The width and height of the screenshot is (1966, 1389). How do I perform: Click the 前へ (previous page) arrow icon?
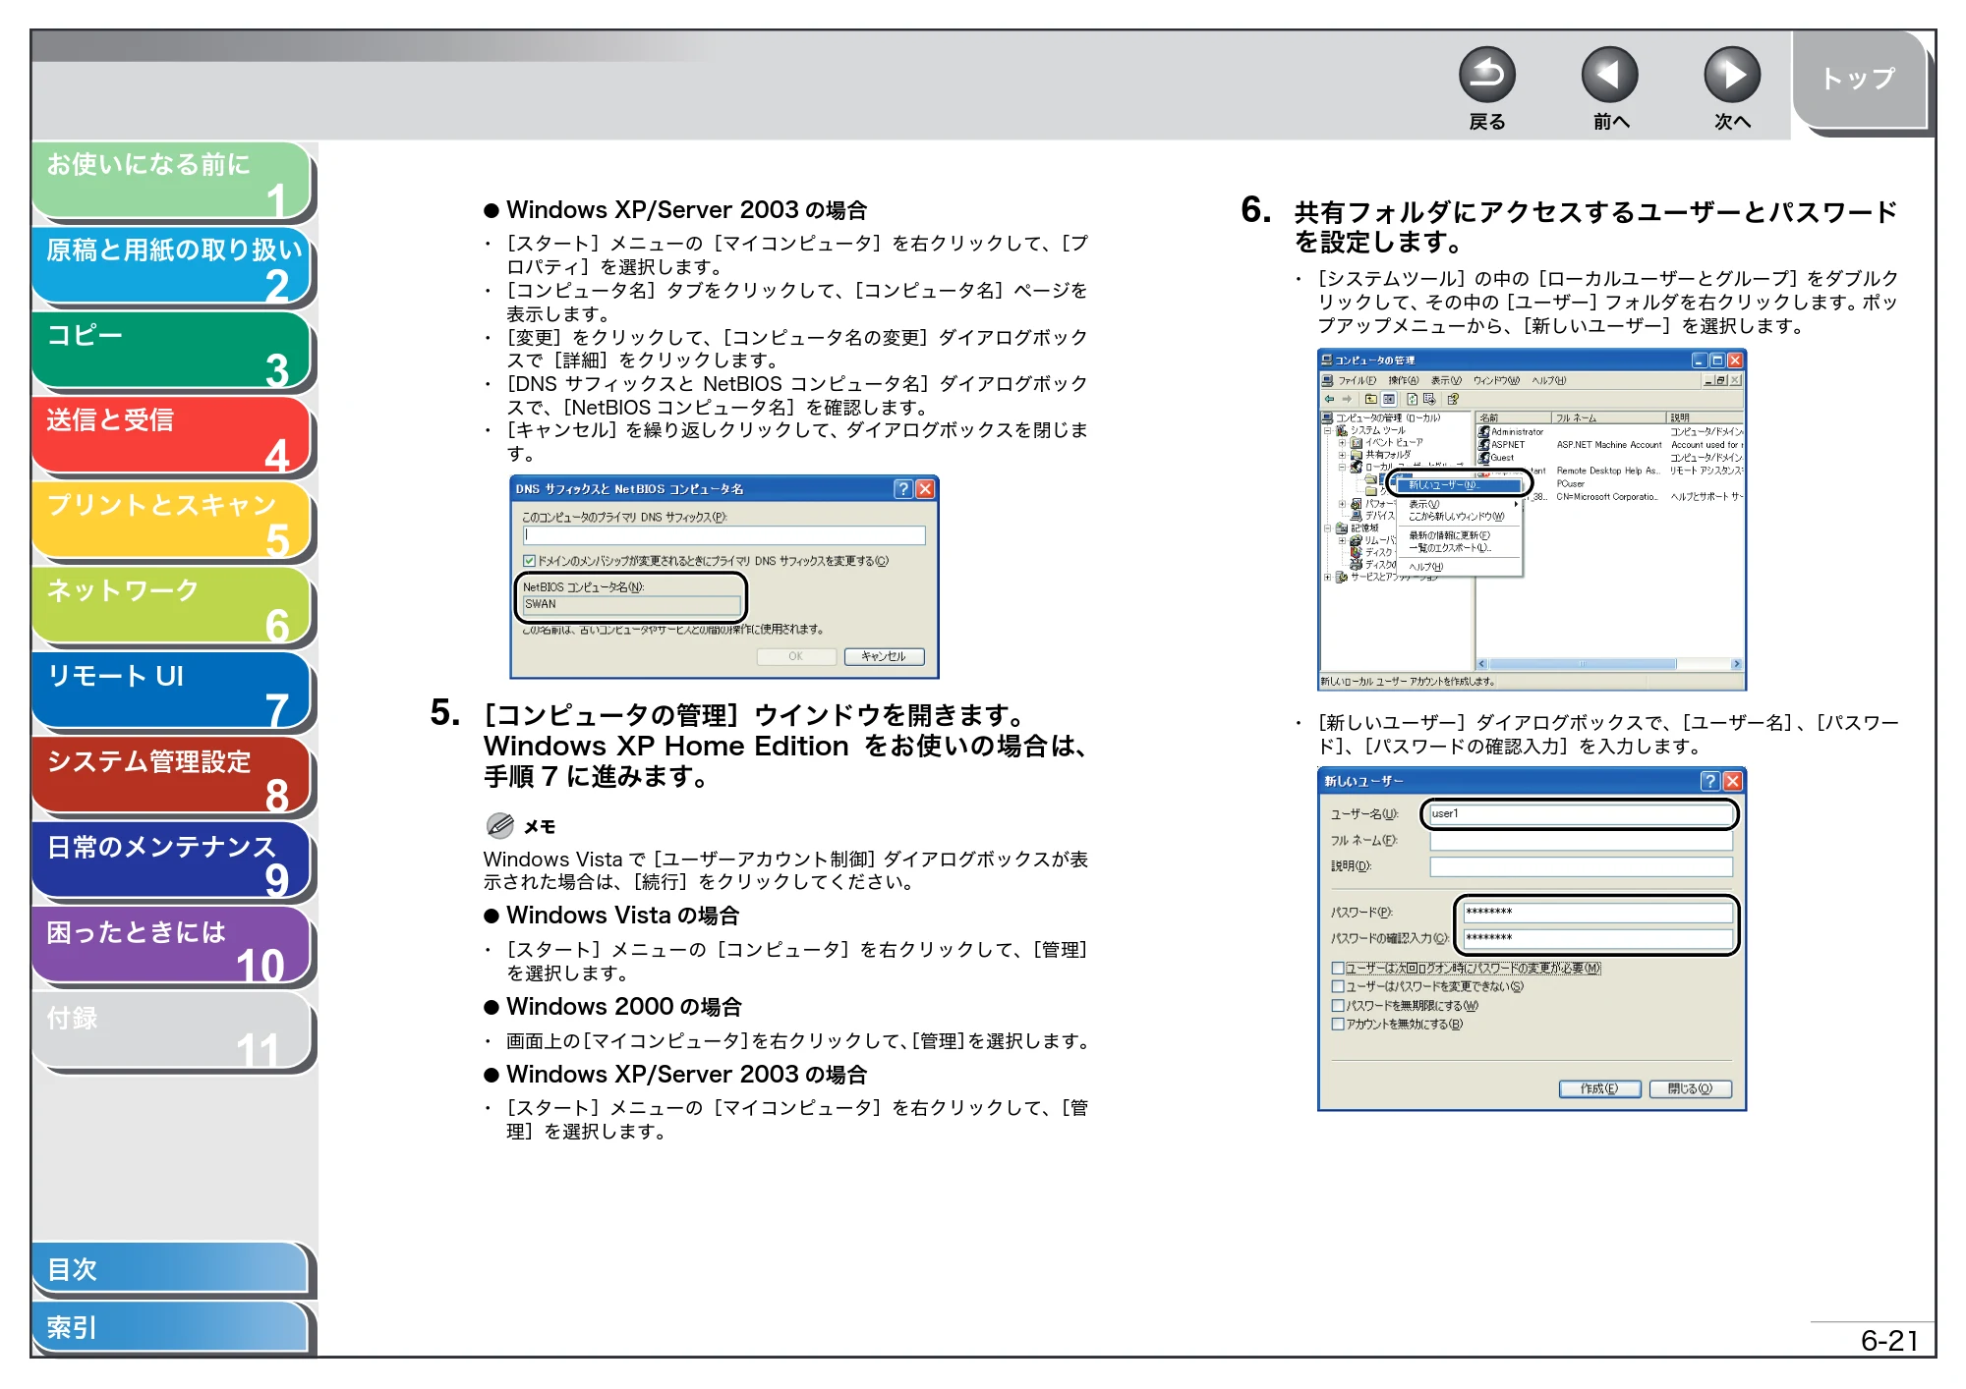pyautogui.click(x=1609, y=75)
